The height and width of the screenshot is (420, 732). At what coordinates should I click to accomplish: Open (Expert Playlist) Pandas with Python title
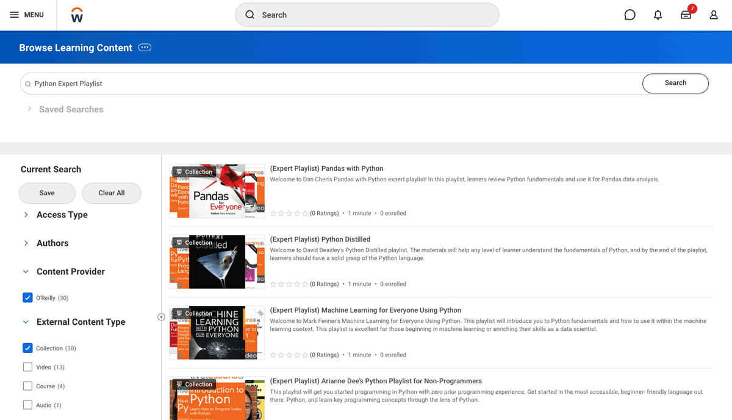(x=326, y=168)
